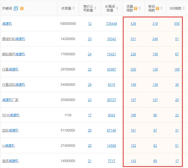Click mobile index value 158
The height and width of the screenshot is (168, 188).
(x=155, y=54)
